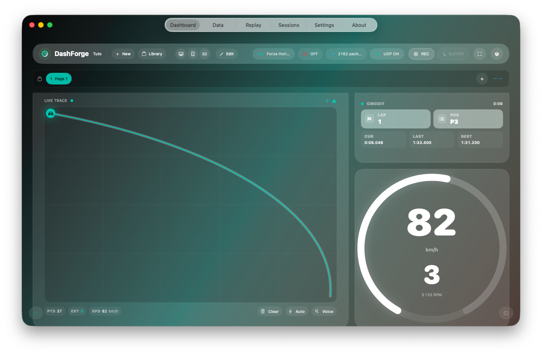Click the list icon in POS card

pyautogui.click(x=442, y=119)
